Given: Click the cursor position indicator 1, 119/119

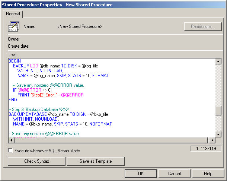Looking at the screenshot, I should [206, 149].
